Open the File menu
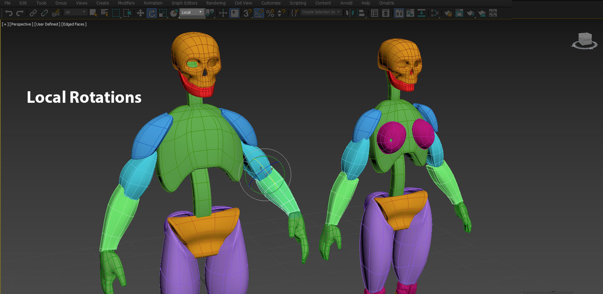The image size is (603, 294). point(7,3)
